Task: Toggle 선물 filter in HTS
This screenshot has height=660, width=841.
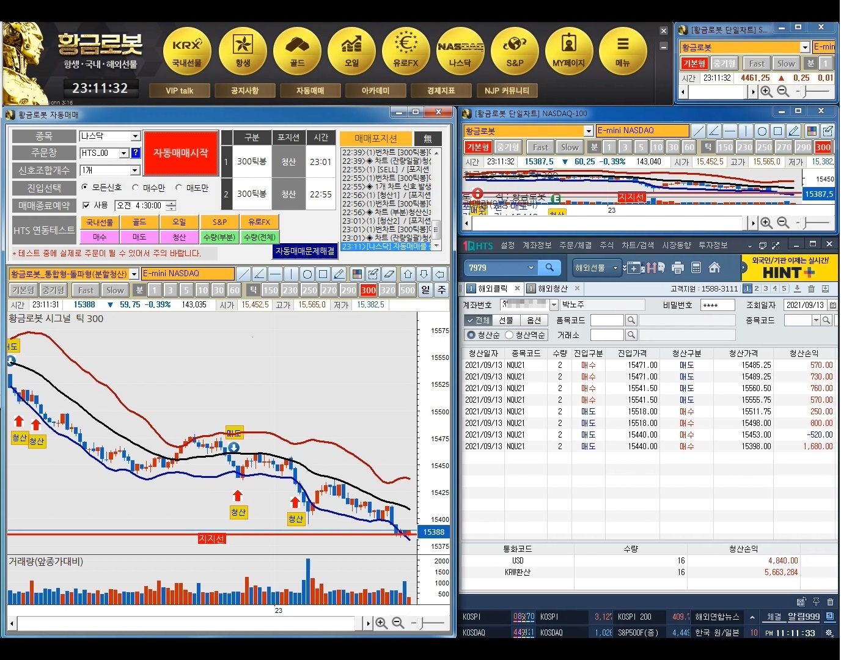Action: (506, 320)
